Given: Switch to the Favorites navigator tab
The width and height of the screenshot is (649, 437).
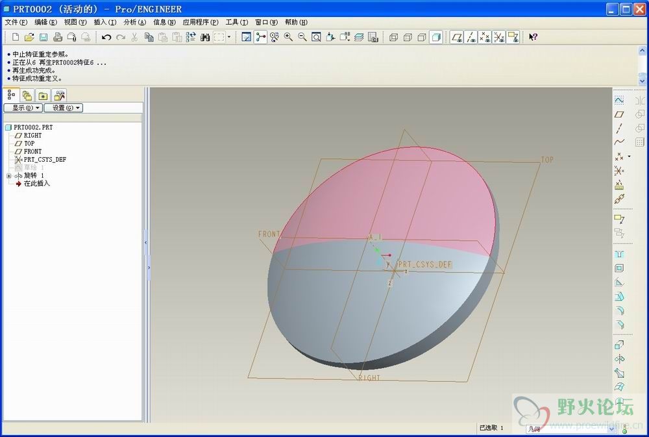Looking at the screenshot, I should coord(43,95).
